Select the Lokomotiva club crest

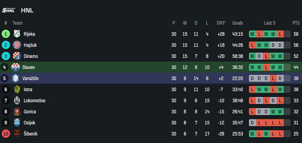click(x=17, y=100)
